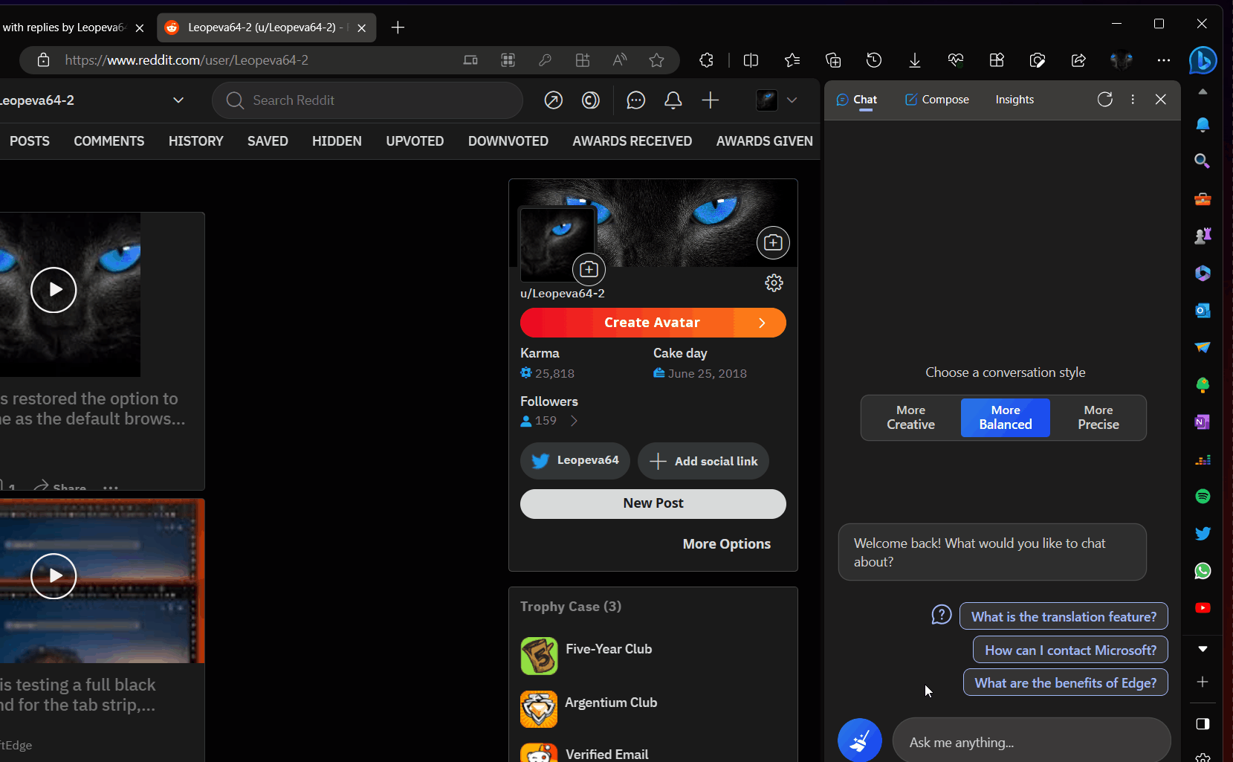The width and height of the screenshot is (1233, 762).
Task: Expand the Leopeva64-2 community dropdown
Action: tap(178, 100)
